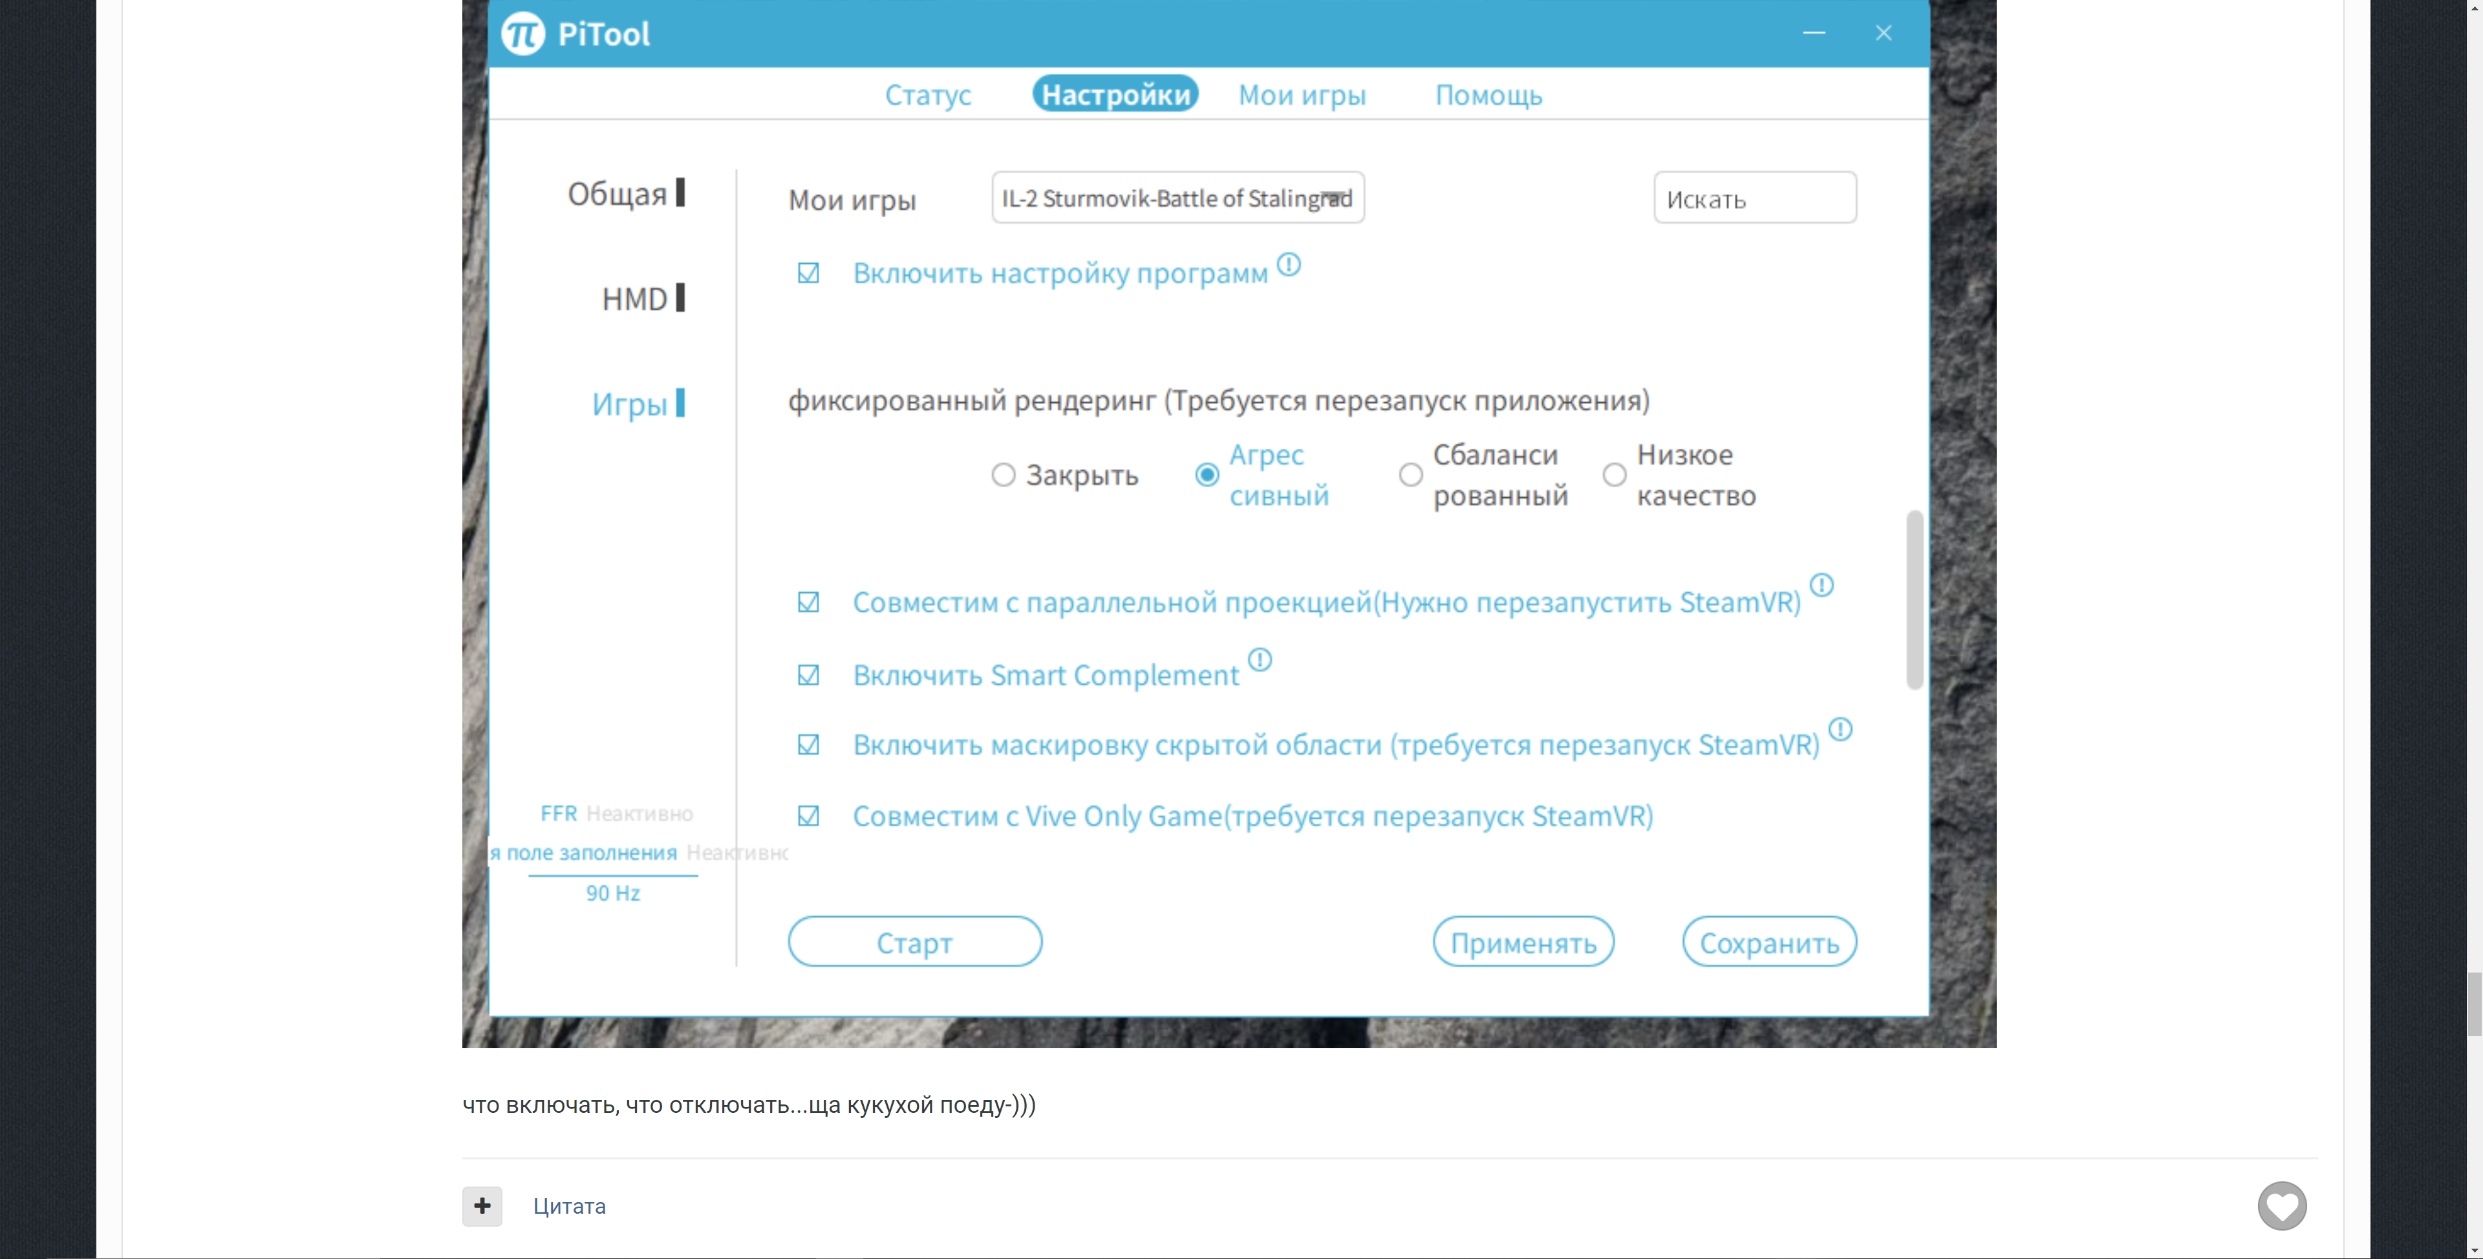
Task: Switch to the Статус tab
Action: 927,94
